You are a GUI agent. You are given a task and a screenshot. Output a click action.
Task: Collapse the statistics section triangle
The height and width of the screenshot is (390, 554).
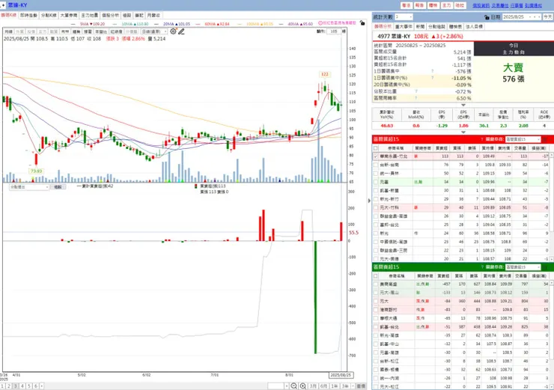point(463,105)
